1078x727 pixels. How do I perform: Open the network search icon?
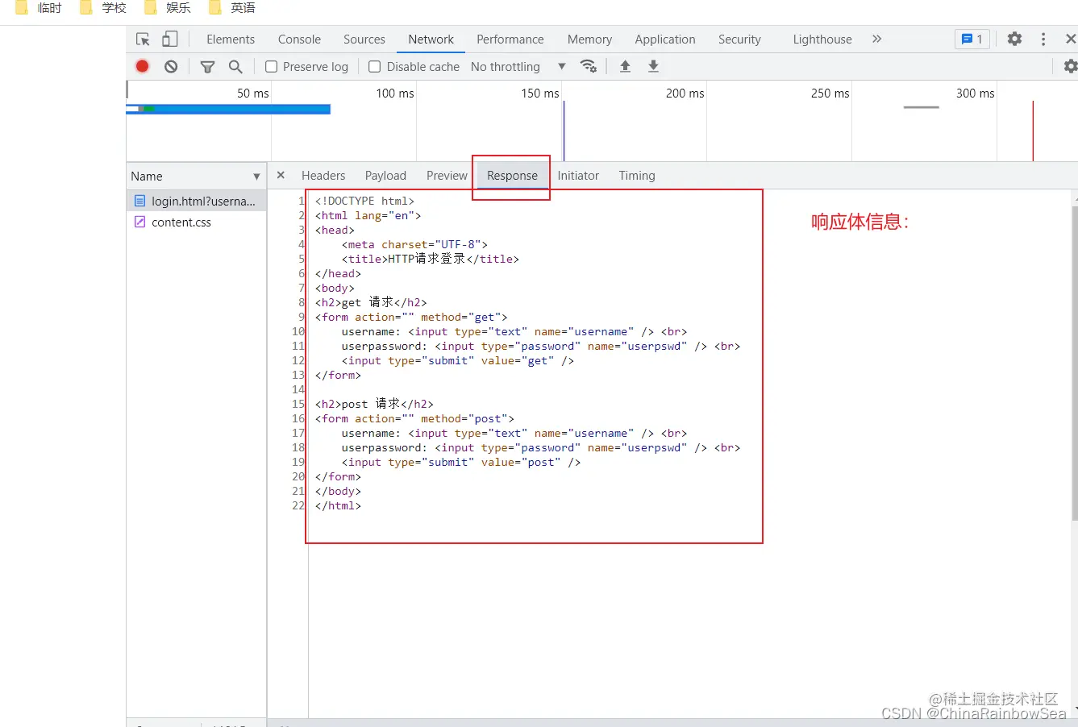click(x=235, y=66)
